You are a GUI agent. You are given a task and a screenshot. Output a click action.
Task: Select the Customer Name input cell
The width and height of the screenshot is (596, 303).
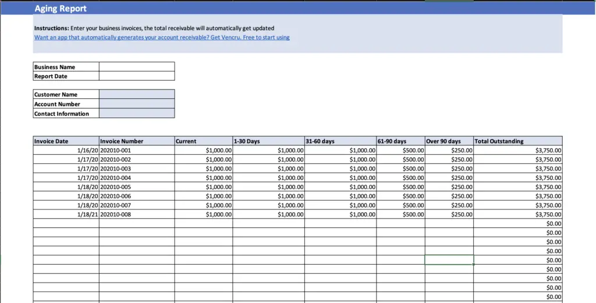(x=137, y=94)
